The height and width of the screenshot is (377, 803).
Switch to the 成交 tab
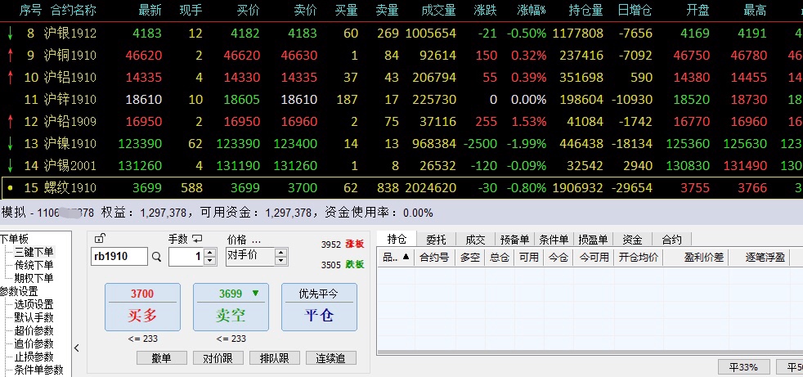click(475, 240)
